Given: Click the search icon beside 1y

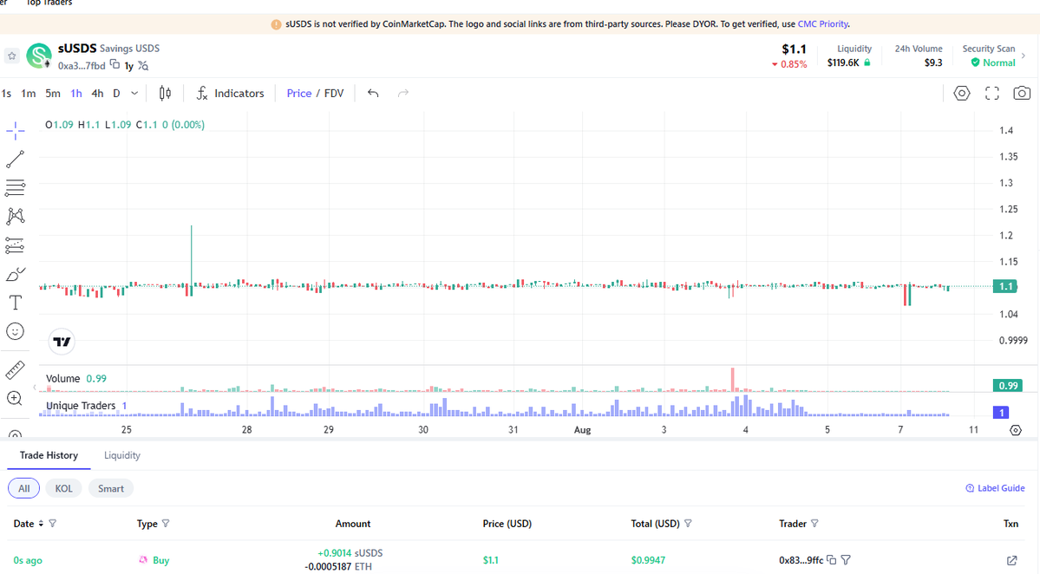Looking at the screenshot, I should (143, 66).
